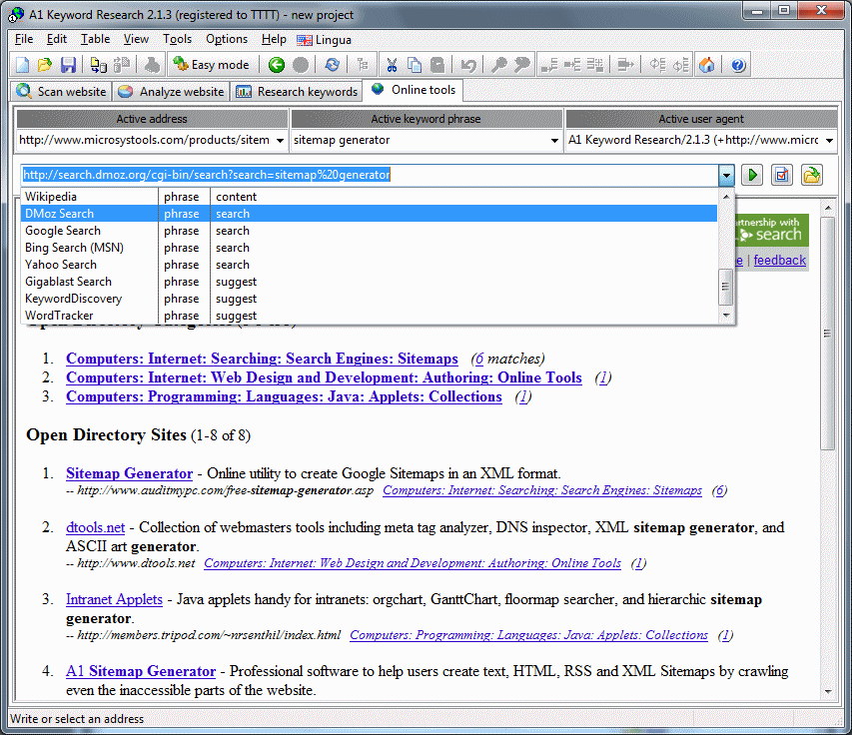The width and height of the screenshot is (852, 735).
Task: Click the folder icon with green arrow
Action: 812,175
